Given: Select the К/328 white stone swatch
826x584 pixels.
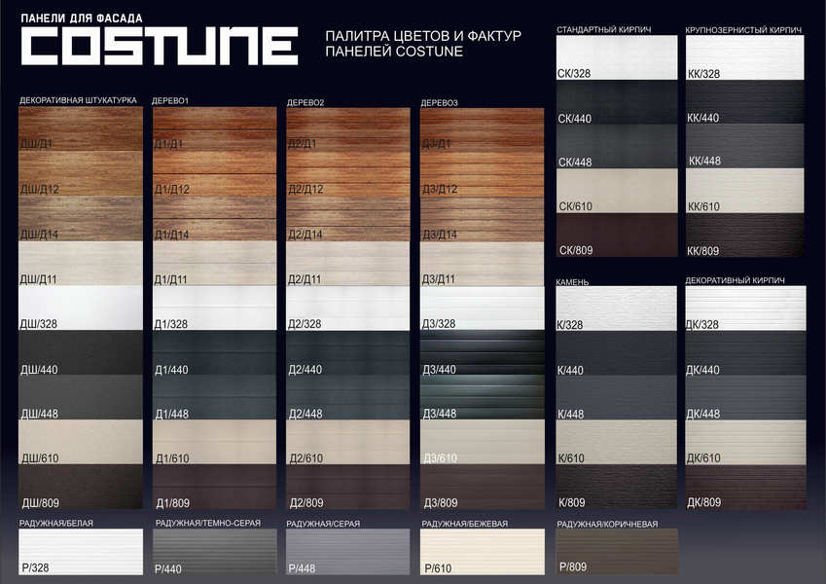Looking at the screenshot, I should [617, 309].
